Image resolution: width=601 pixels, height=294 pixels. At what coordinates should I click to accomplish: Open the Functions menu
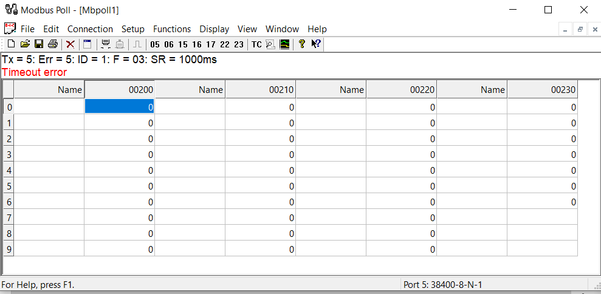click(x=172, y=29)
